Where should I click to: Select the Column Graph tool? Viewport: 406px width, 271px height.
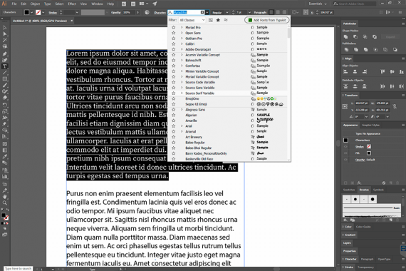point(5,177)
